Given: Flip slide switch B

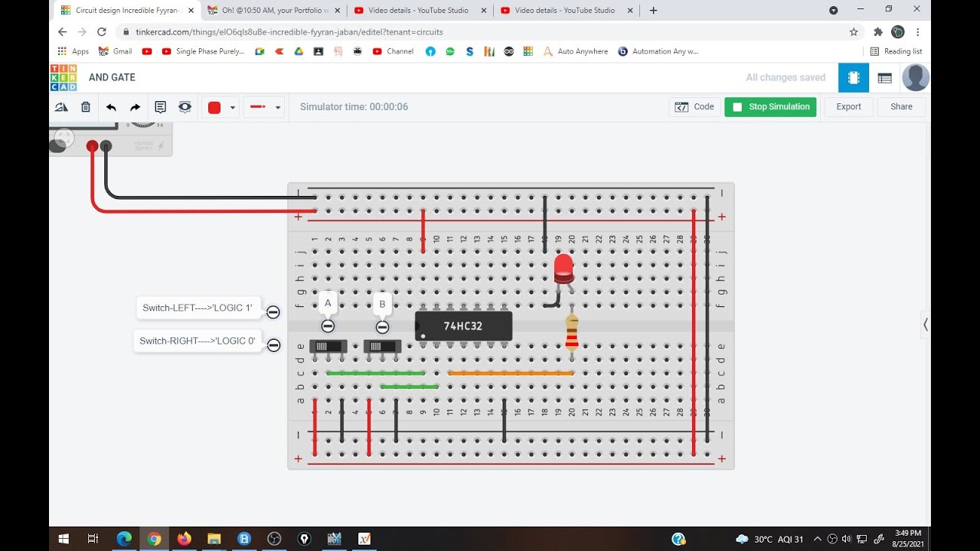Looking at the screenshot, I should 382,347.
